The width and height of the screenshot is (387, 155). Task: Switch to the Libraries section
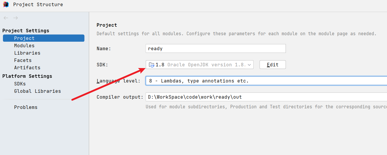[27, 53]
